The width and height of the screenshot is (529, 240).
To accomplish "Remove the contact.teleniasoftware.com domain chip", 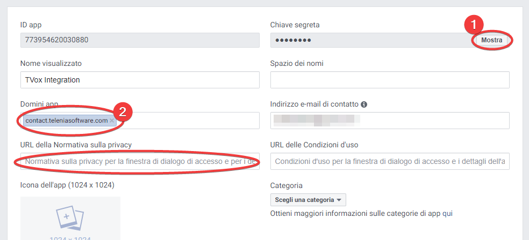I will pyautogui.click(x=112, y=121).
